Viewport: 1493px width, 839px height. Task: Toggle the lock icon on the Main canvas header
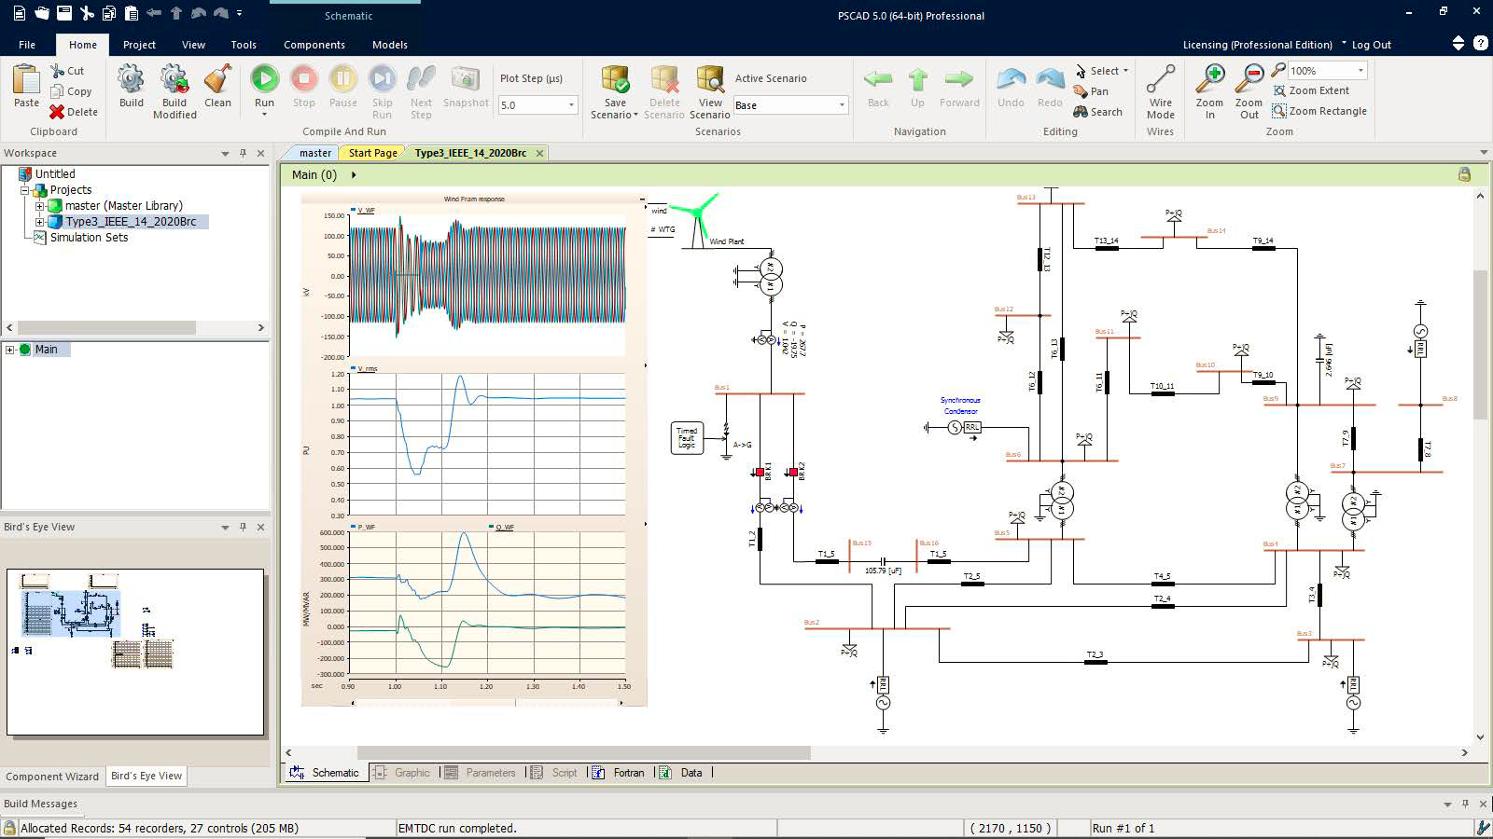point(1464,174)
